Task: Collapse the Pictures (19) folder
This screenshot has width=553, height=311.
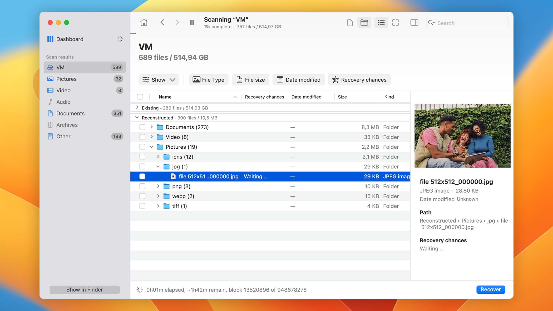Action: (x=151, y=147)
